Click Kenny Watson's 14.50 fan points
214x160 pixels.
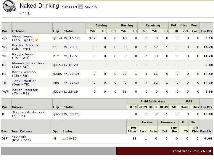coord(208,74)
